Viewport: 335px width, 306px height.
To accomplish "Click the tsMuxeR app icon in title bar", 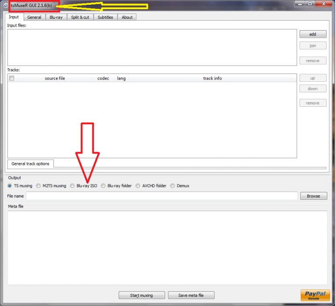I will [6, 5].
